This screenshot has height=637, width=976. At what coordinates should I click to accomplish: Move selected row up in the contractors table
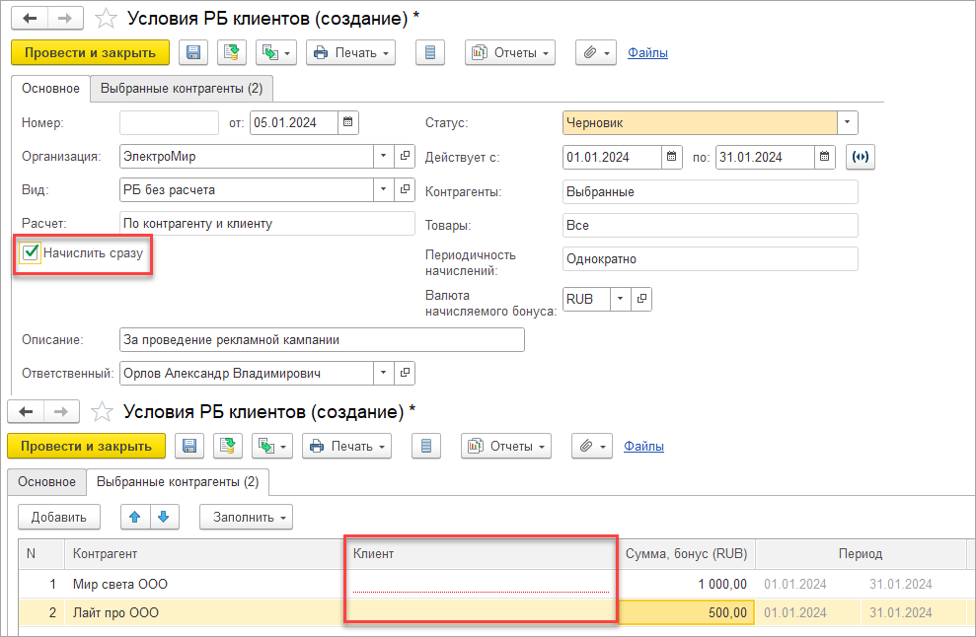pyautogui.click(x=136, y=517)
